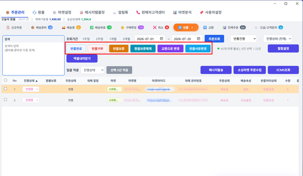
Task: Click the 메시지발송 button
Action: click(216, 70)
